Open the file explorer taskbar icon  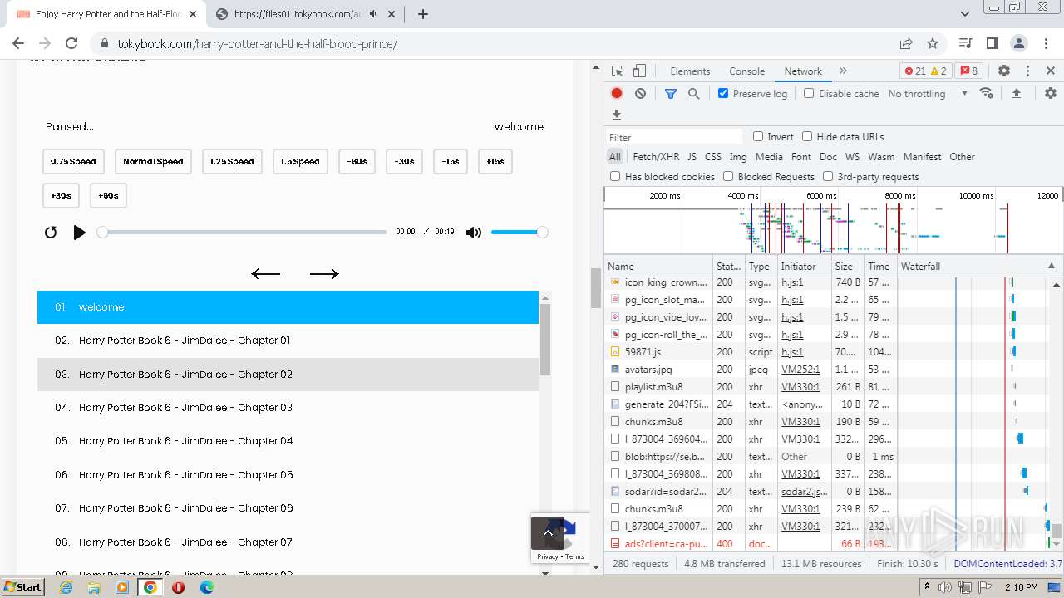tap(94, 587)
